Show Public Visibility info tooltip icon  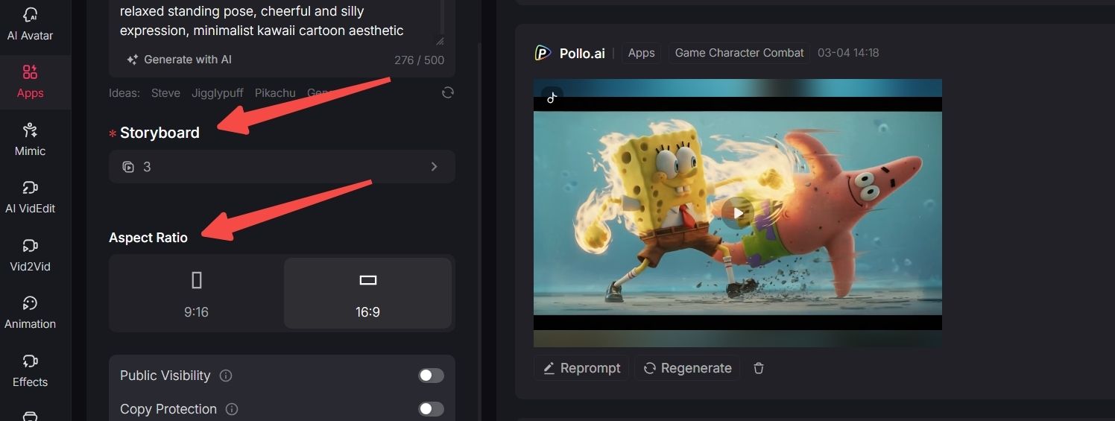click(226, 376)
